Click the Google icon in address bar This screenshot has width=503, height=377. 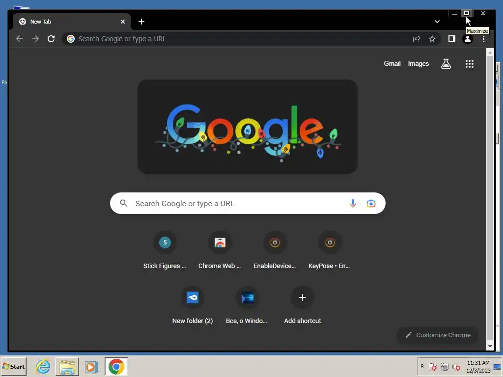click(x=71, y=39)
